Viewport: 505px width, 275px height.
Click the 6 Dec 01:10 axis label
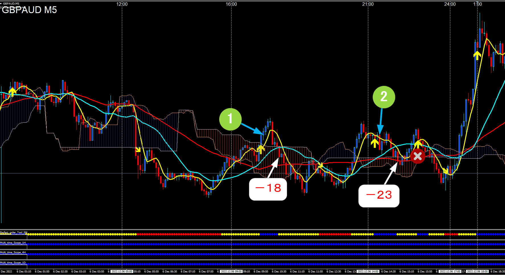click(24, 272)
